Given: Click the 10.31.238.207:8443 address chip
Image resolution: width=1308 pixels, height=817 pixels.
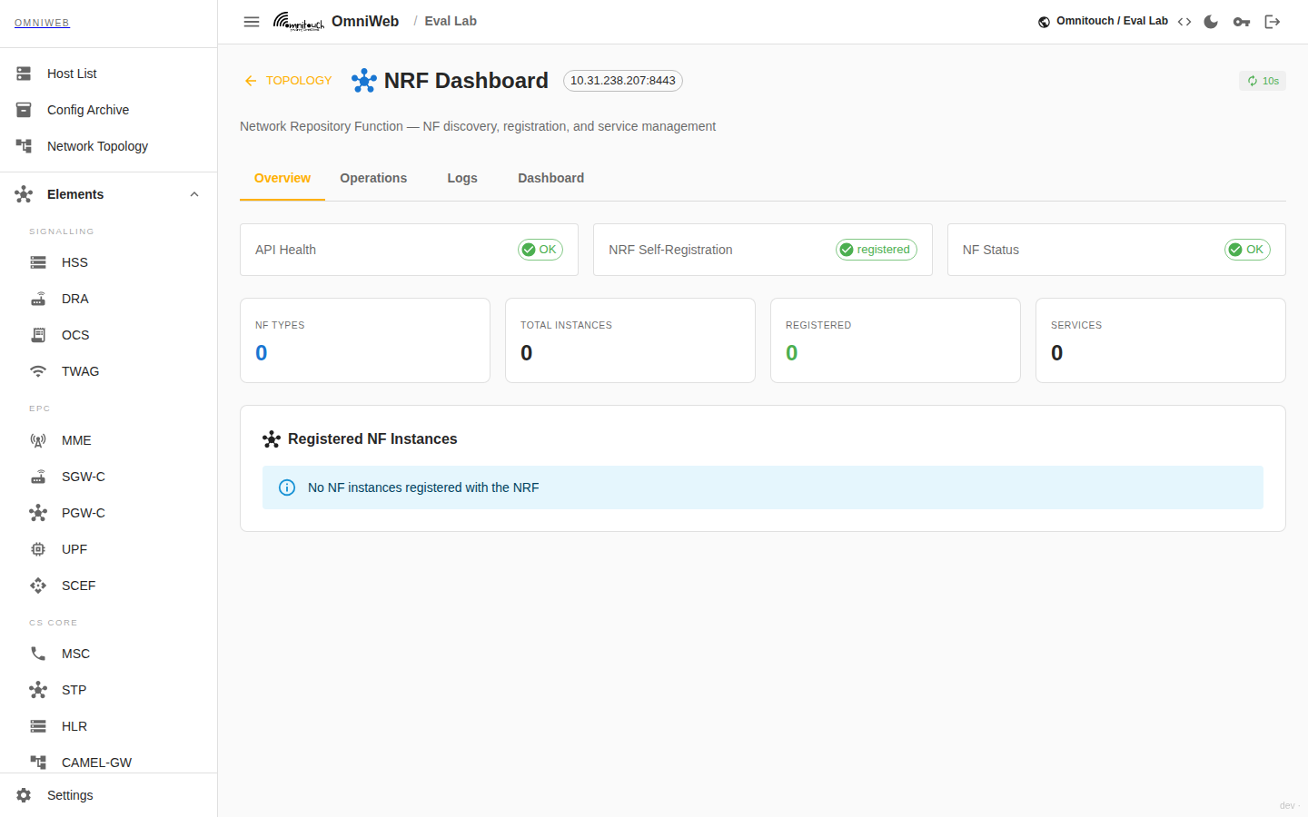Looking at the screenshot, I should click(623, 81).
